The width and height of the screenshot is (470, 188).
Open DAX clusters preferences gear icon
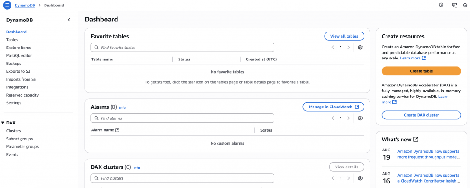(x=360, y=178)
